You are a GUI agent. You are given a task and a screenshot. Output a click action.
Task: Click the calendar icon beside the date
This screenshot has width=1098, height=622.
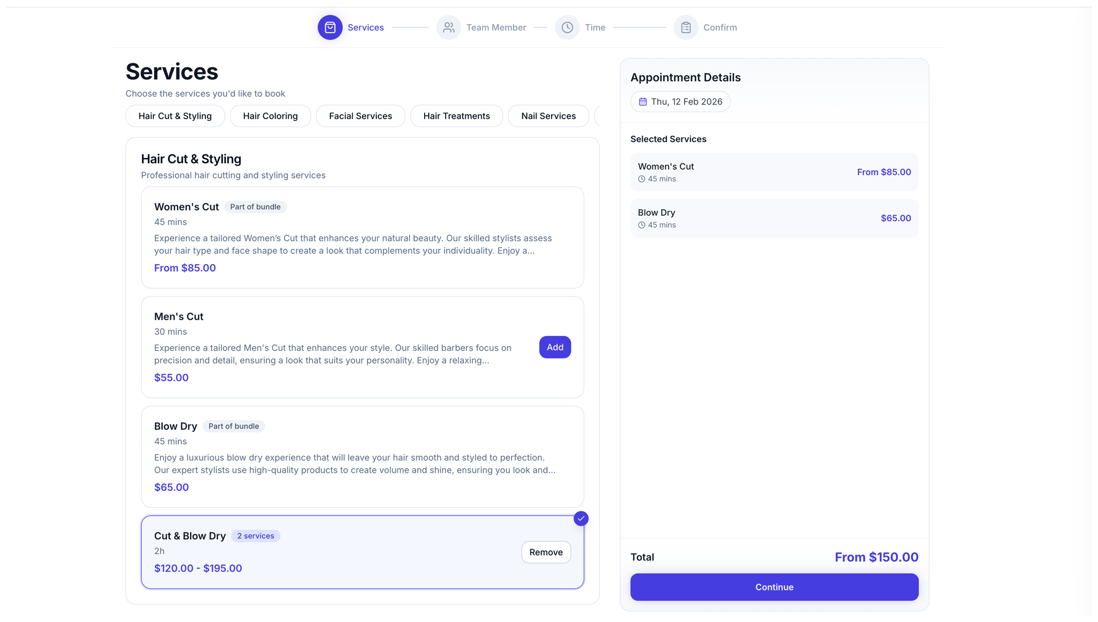click(643, 102)
